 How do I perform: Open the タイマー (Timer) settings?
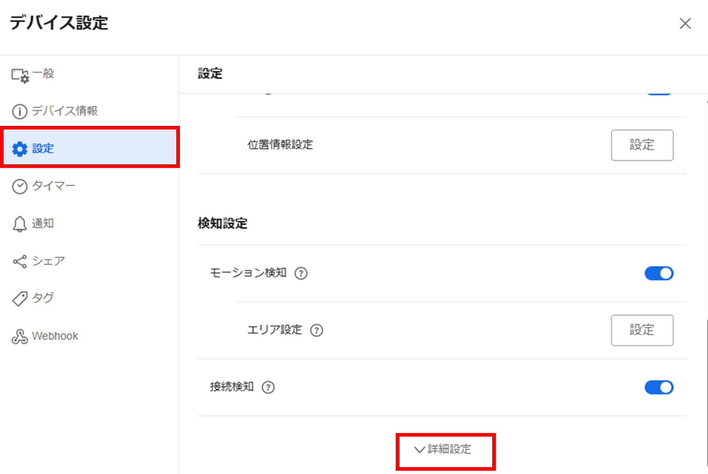(53, 186)
